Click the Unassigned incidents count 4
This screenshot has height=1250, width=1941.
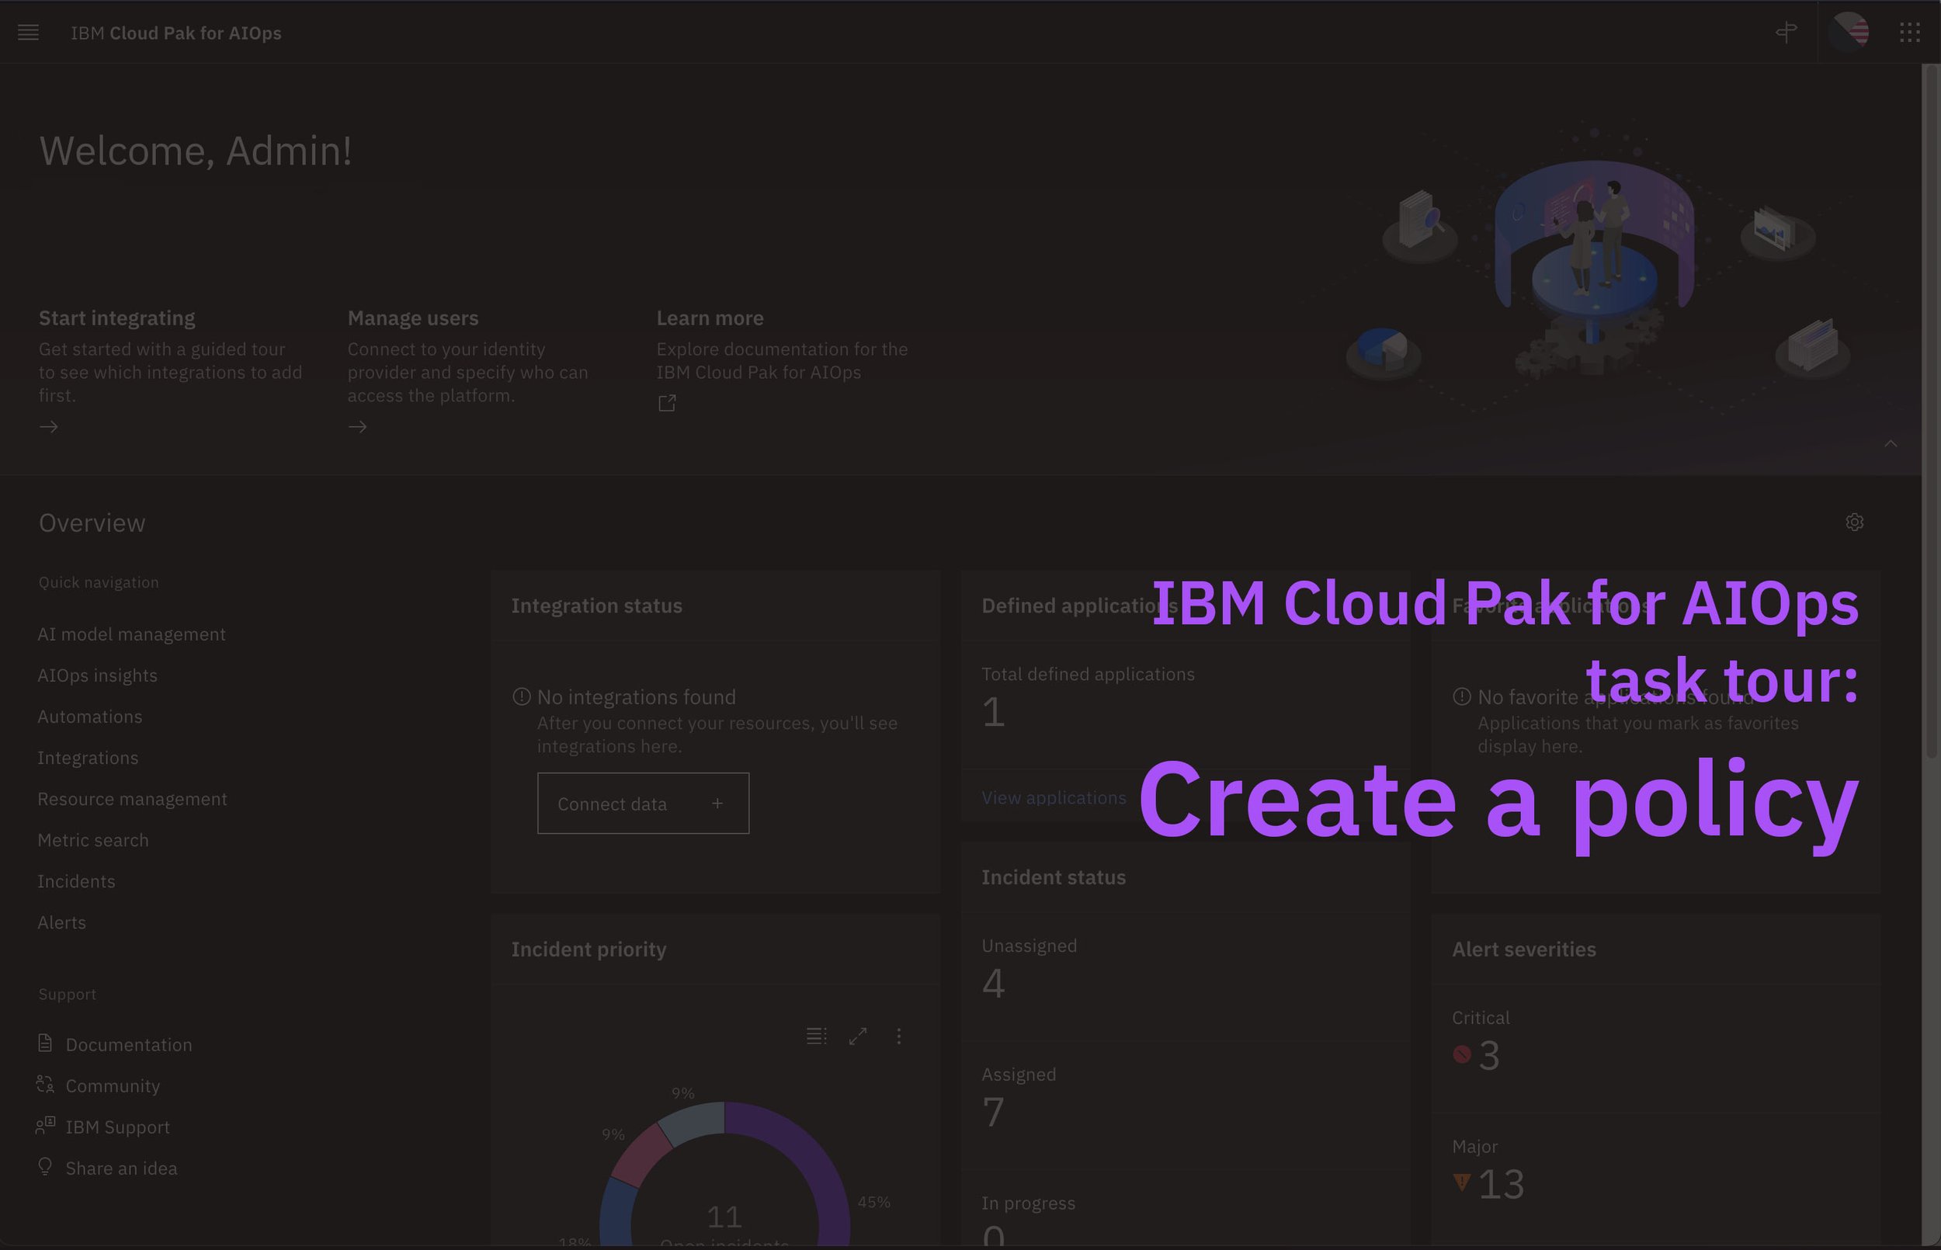click(993, 984)
